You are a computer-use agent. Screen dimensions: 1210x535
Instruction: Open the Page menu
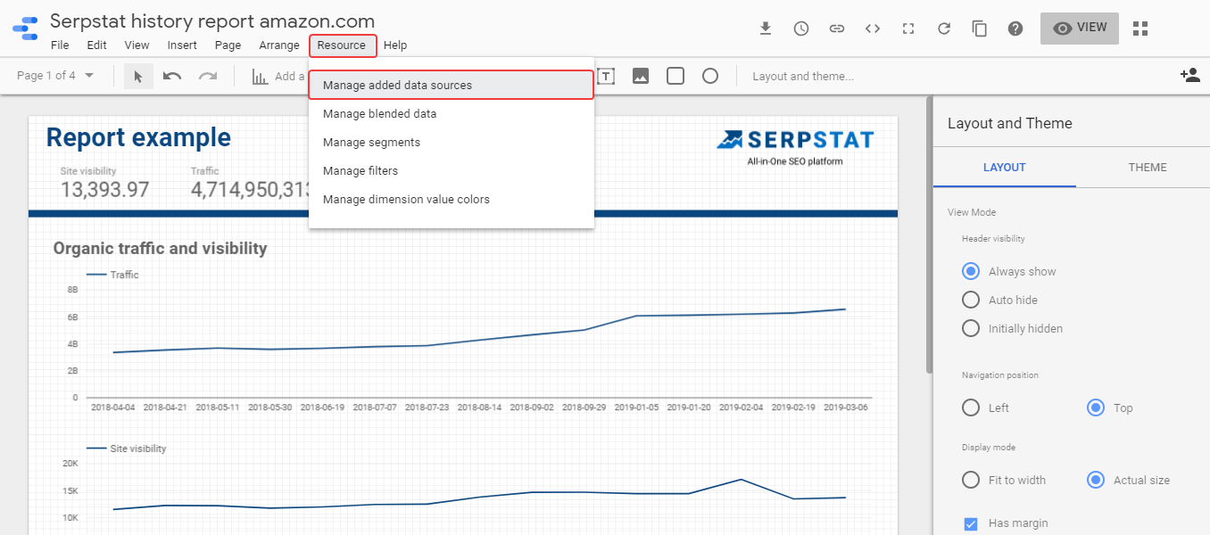click(228, 45)
